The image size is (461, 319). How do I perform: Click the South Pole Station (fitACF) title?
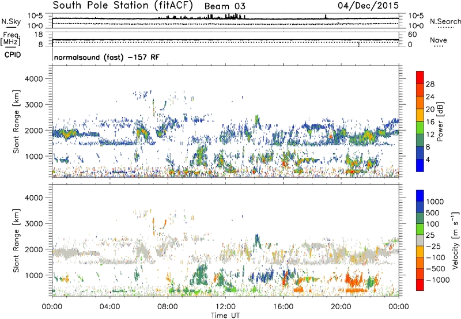coord(123,5)
